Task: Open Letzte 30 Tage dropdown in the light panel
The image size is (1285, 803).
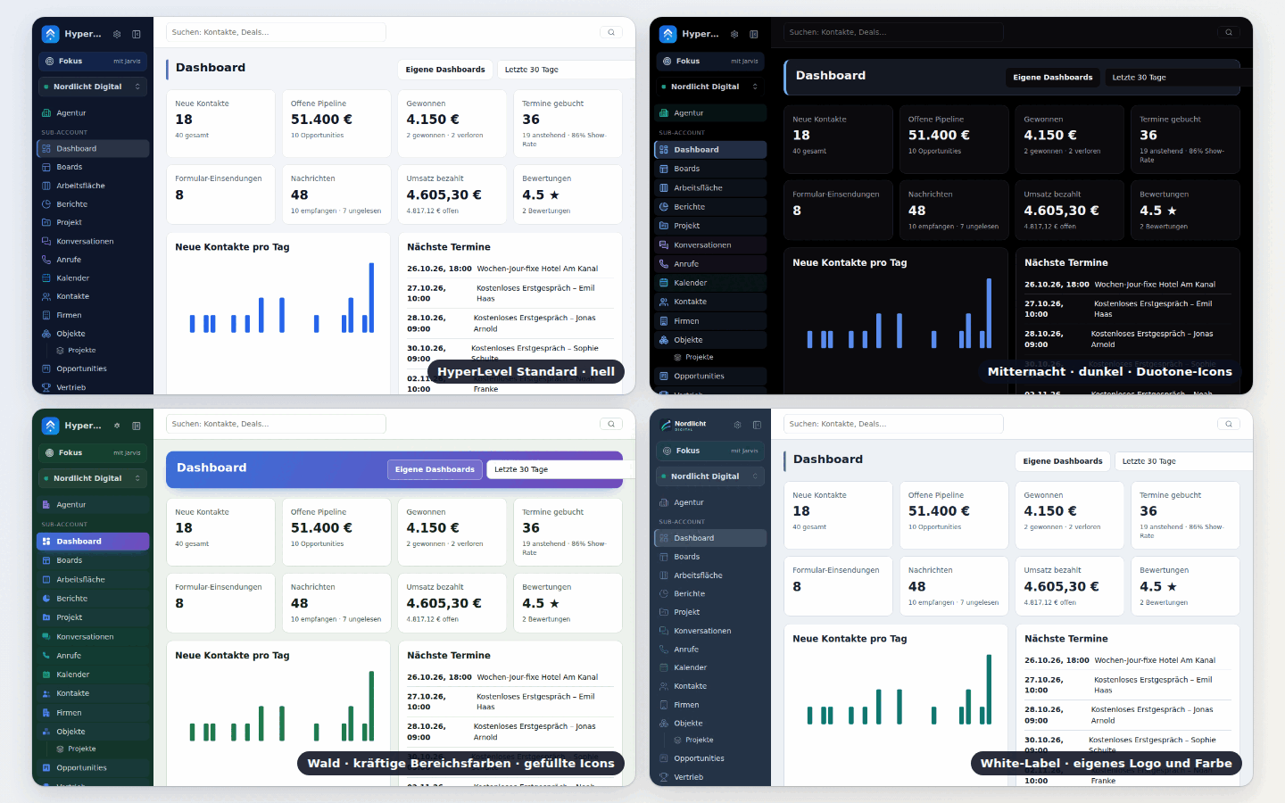Action: pyautogui.click(x=565, y=70)
